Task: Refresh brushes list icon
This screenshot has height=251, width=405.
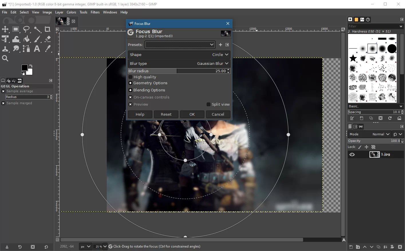Action: 390,118
